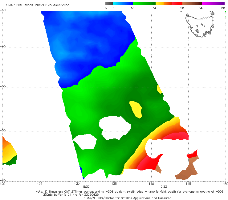Click the '50' color bar tick label
The height and width of the screenshot is (200, 228).
182,8
